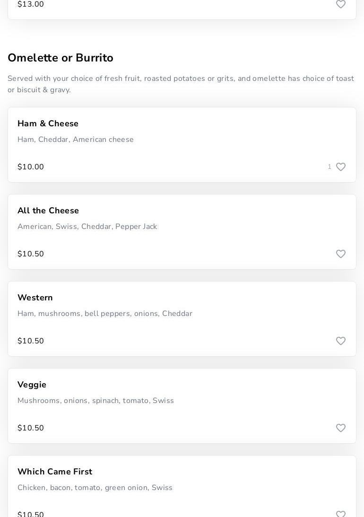Viewport: 364px width, 517px height.
Task: Open the Which Came First title
Action: [55, 472]
